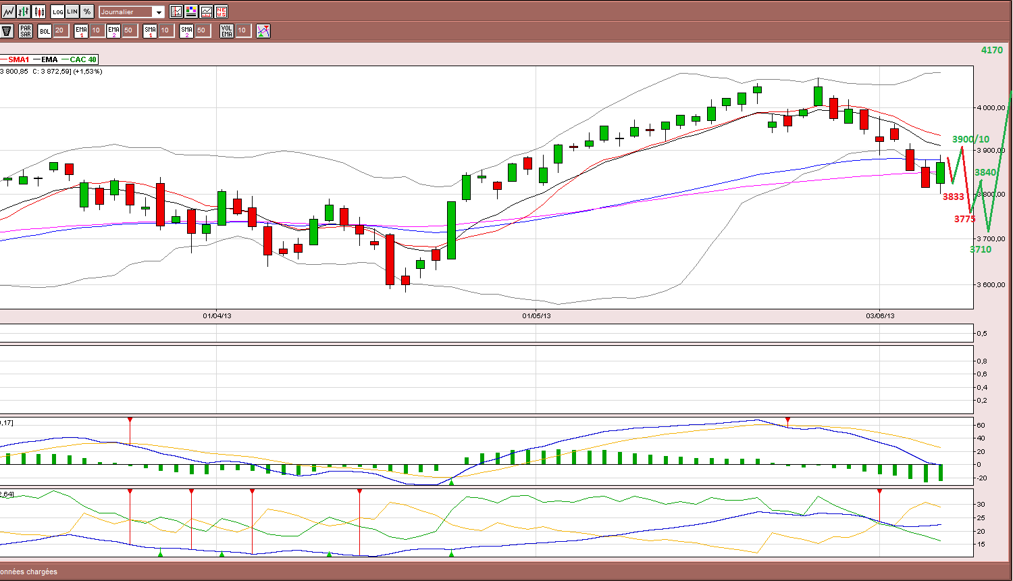The width and height of the screenshot is (1013, 581).
Task: Open the NEWS icon
Action: coord(221,11)
